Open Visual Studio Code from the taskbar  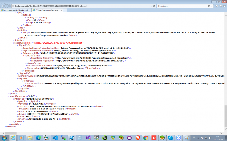(55, 138)
